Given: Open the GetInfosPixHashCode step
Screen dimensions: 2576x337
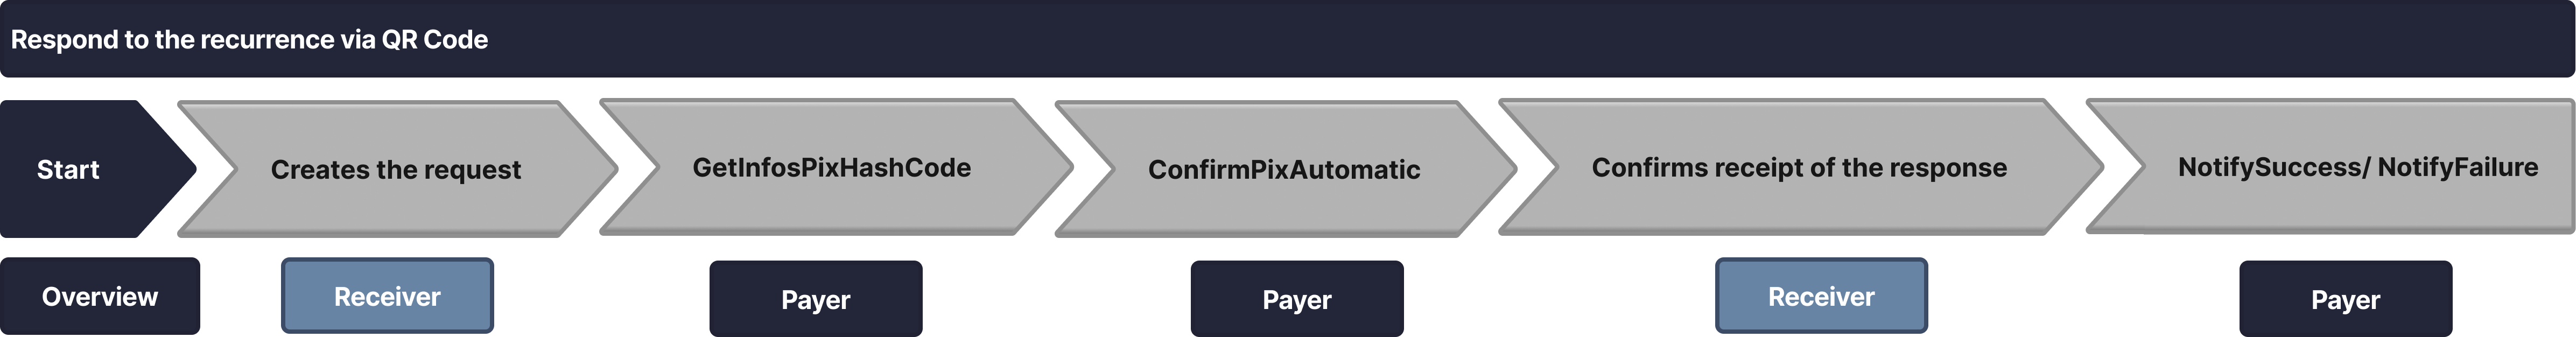Looking at the screenshot, I should click(x=833, y=167).
